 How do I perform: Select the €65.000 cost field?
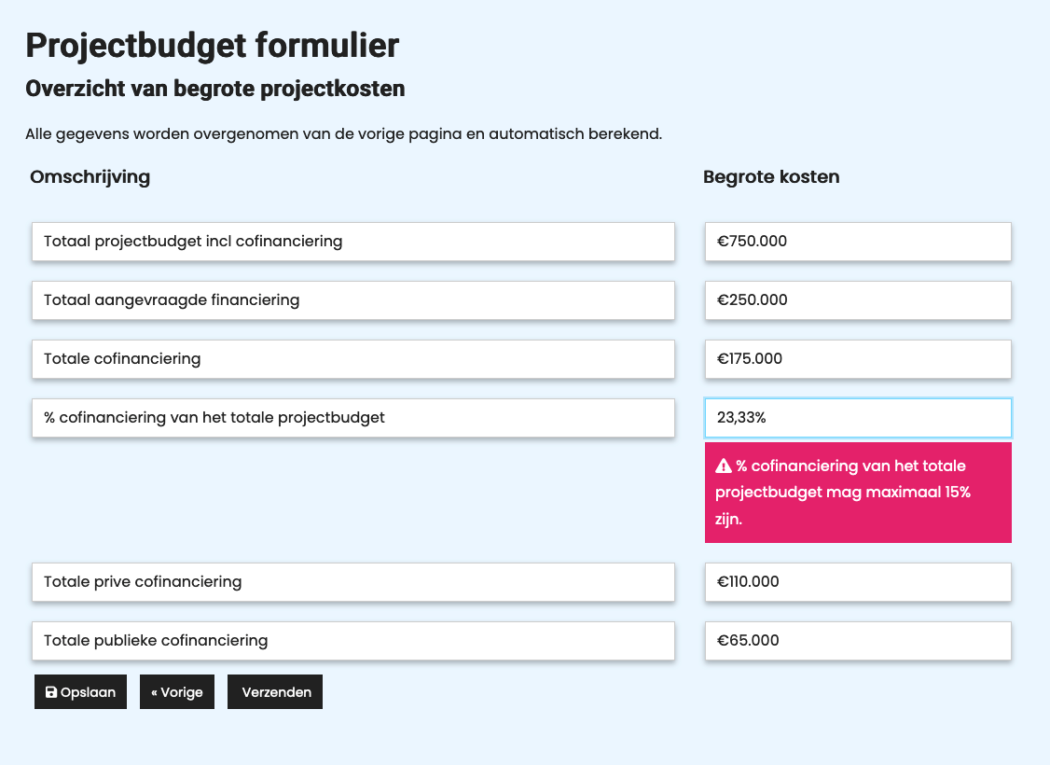pos(857,641)
